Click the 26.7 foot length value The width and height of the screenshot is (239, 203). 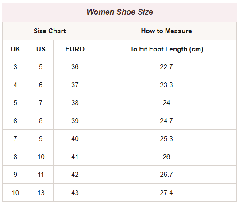166,175
